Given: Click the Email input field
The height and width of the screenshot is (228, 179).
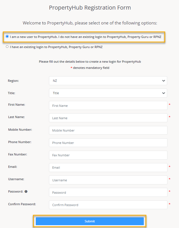Looking at the screenshot, I should coord(108,168).
